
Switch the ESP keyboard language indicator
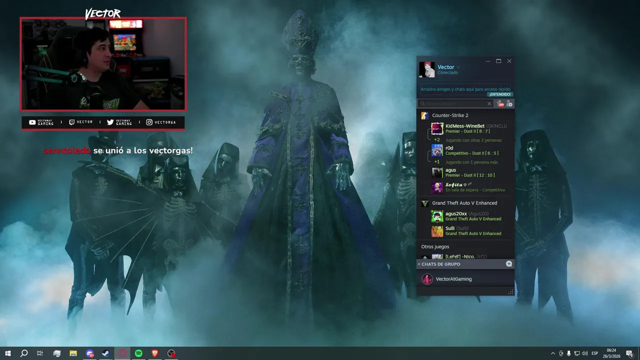(595, 353)
